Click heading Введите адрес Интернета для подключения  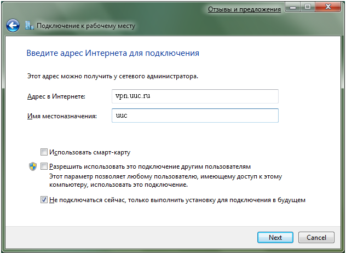(113, 53)
